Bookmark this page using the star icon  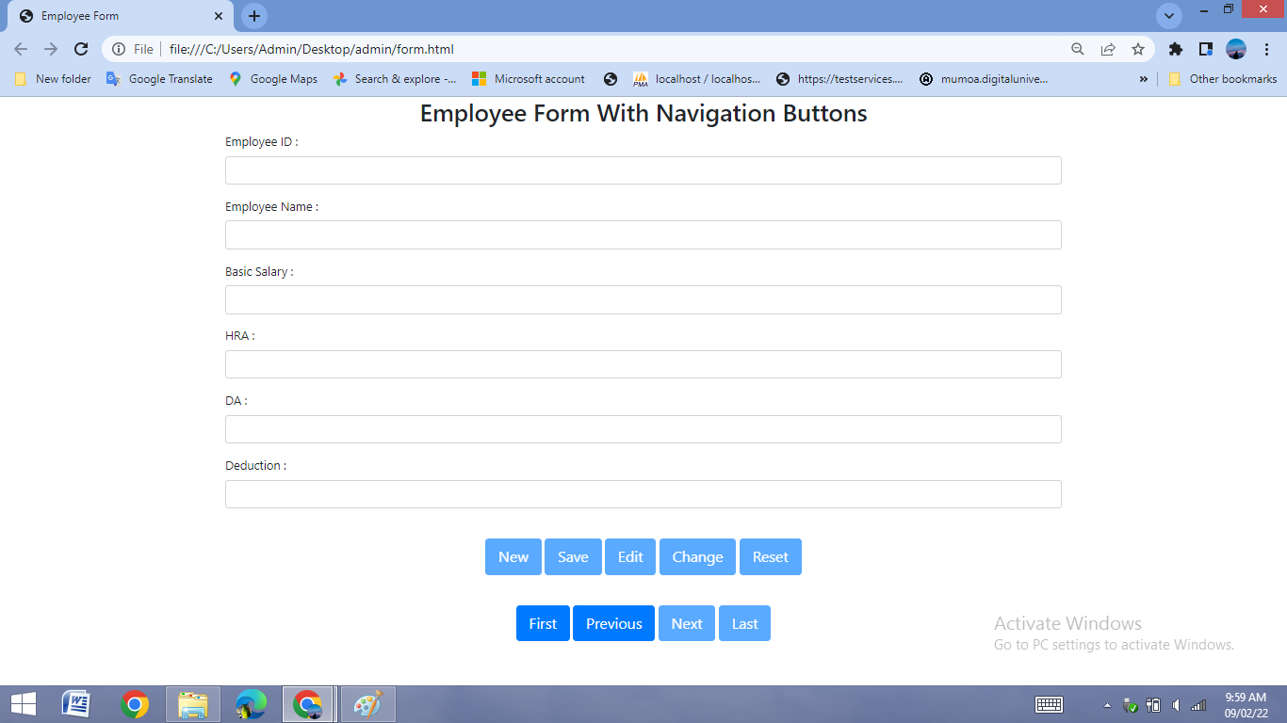pyautogui.click(x=1138, y=49)
